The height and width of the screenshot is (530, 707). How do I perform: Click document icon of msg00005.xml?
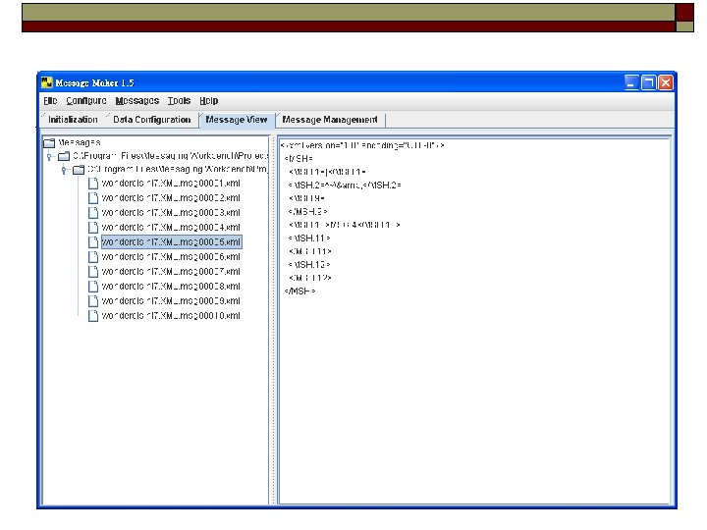pos(93,242)
